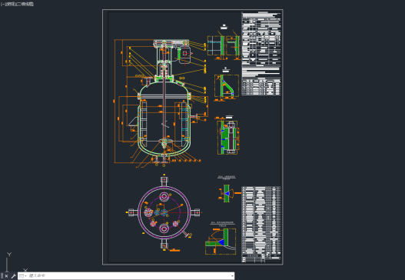Viewport: 405px width, 280px height.
Task: Click the command line drag grip handle
Action: coord(2,276)
